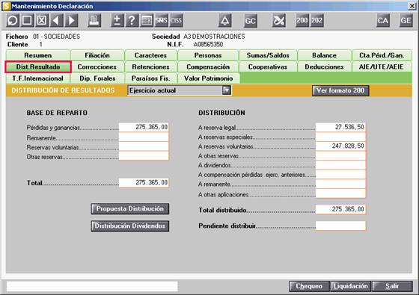Open the Balance tab
Viewport: 419px width, 295px height.
[324, 55]
